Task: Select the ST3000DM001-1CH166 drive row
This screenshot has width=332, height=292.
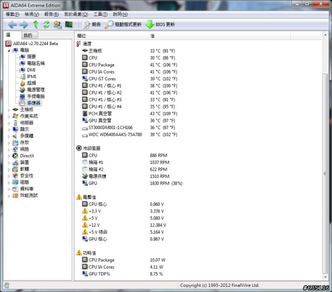Action: [130, 128]
